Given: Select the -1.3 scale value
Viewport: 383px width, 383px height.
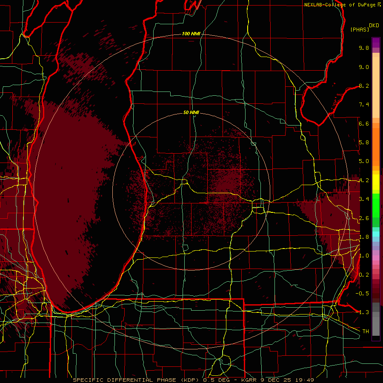Looking at the screenshot, I should tap(362, 312).
